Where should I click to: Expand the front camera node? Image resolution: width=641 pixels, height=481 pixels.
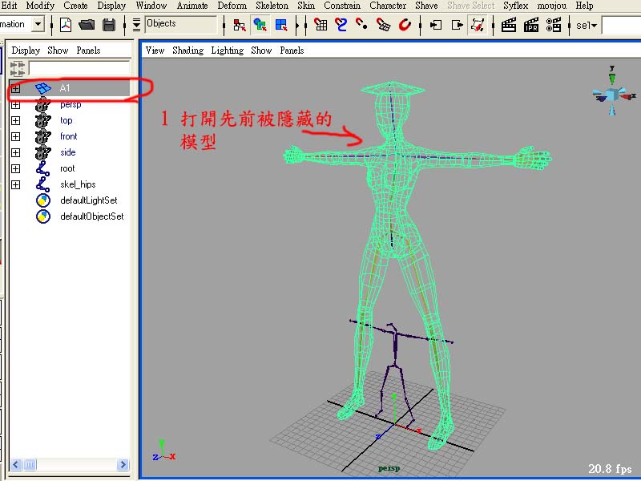click(x=15, y=136)
